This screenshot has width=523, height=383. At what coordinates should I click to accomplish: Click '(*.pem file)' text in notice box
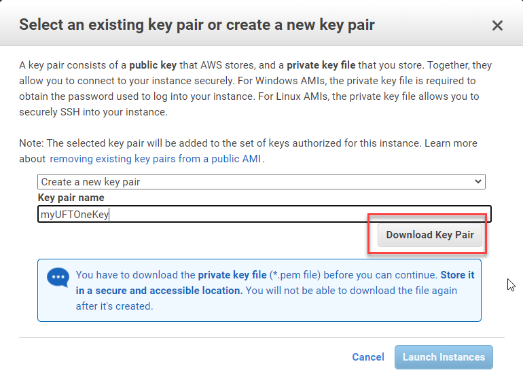tap(295, 275)
